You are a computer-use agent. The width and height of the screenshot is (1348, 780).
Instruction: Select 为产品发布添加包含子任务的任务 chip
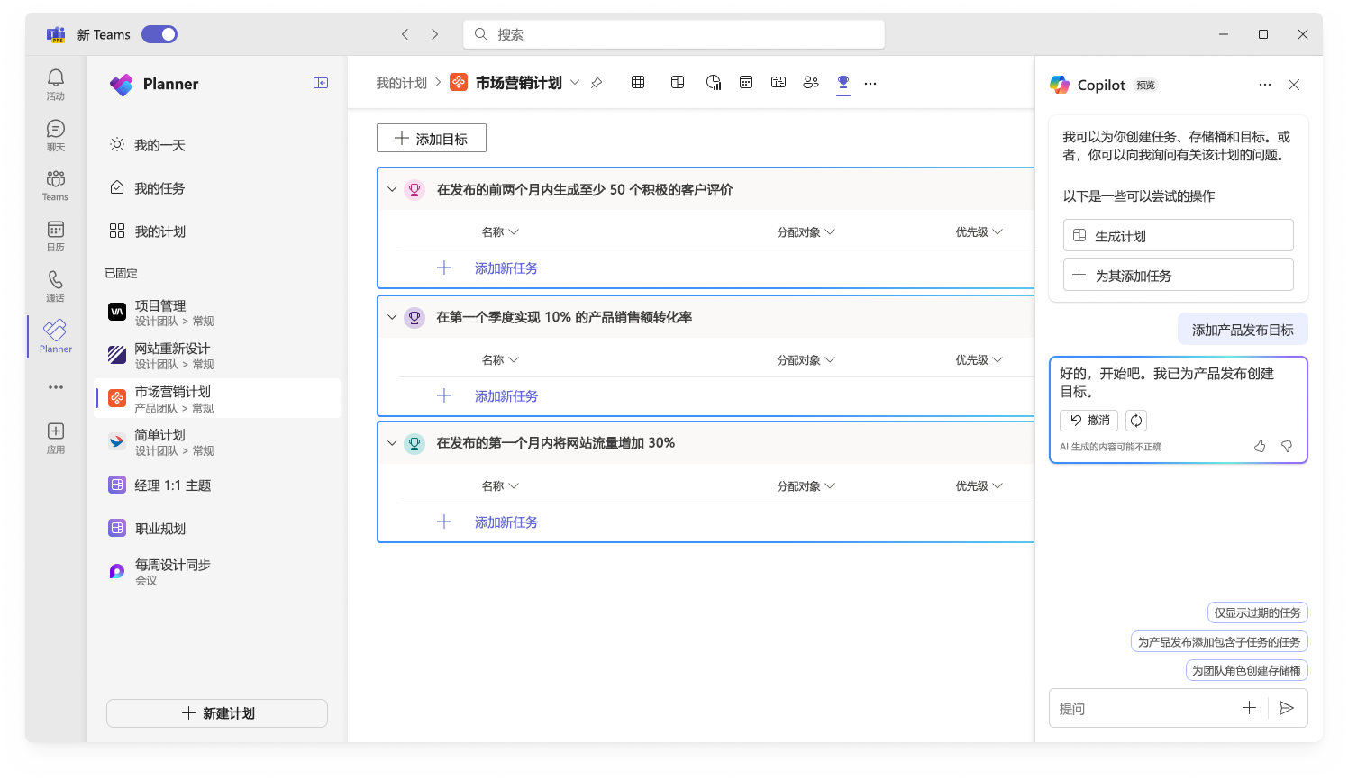(1219, 641)
